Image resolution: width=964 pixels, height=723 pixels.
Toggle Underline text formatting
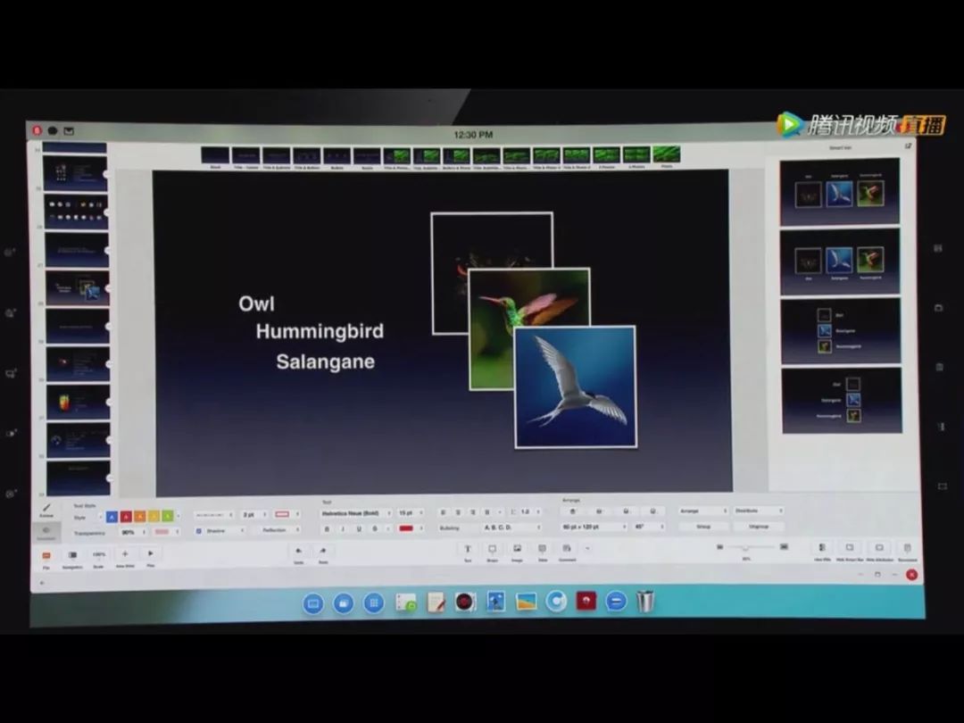coord(359,528)
